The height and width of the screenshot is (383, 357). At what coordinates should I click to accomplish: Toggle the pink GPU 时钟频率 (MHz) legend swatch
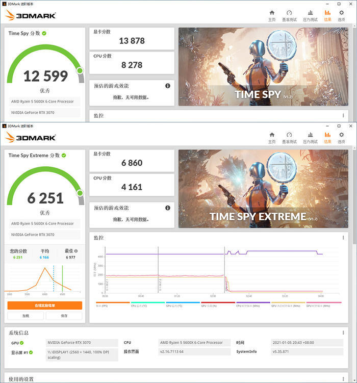coord(323,302)
